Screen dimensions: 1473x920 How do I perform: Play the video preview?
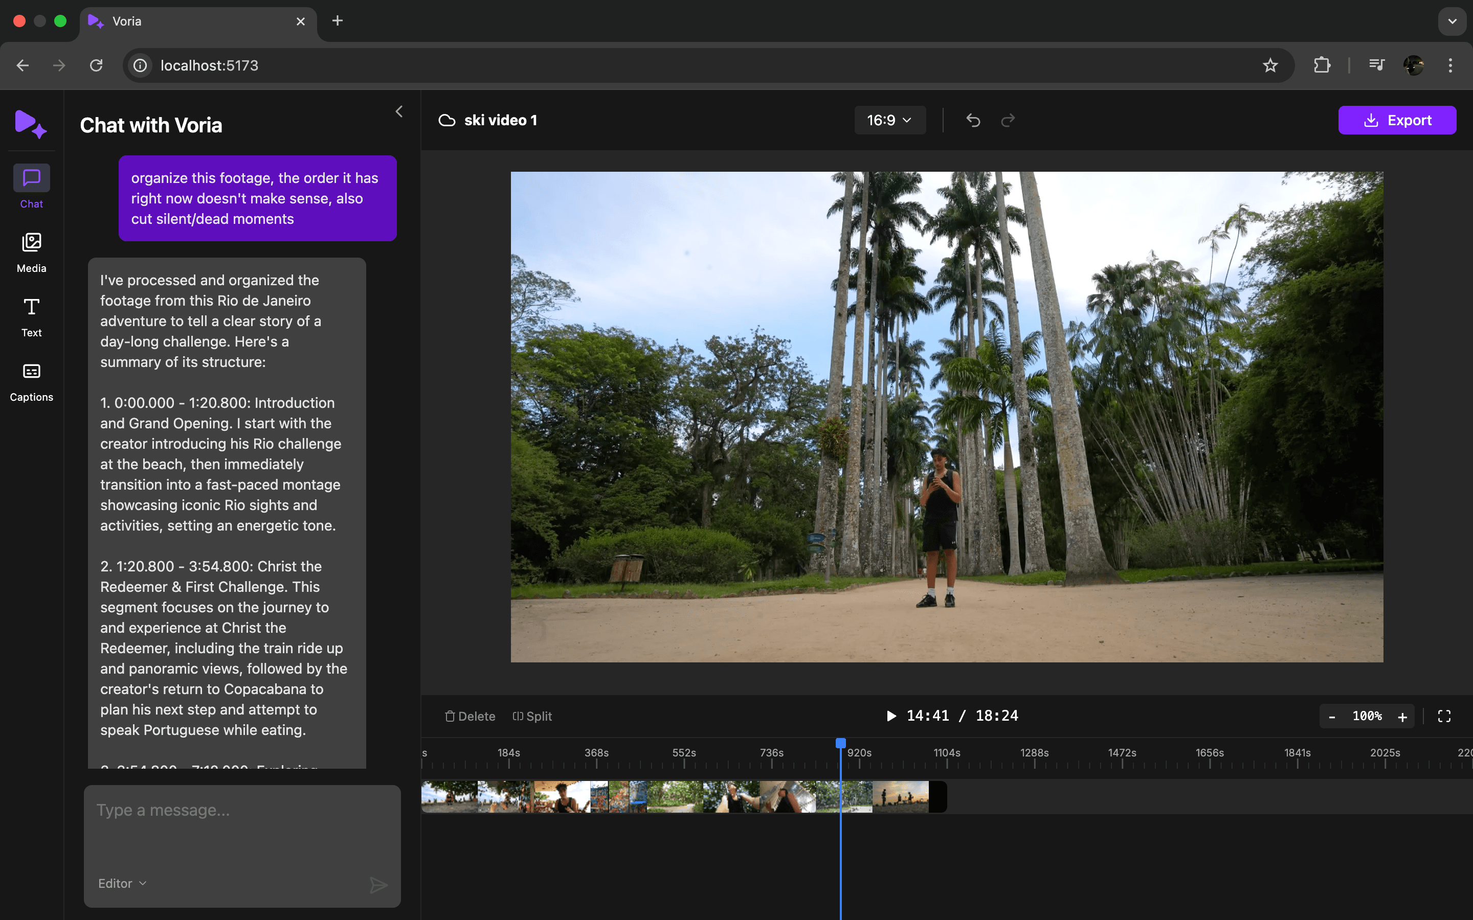891,716
